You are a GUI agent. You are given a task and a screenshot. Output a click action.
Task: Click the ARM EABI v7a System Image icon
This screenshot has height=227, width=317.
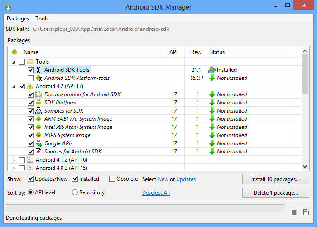38,119
